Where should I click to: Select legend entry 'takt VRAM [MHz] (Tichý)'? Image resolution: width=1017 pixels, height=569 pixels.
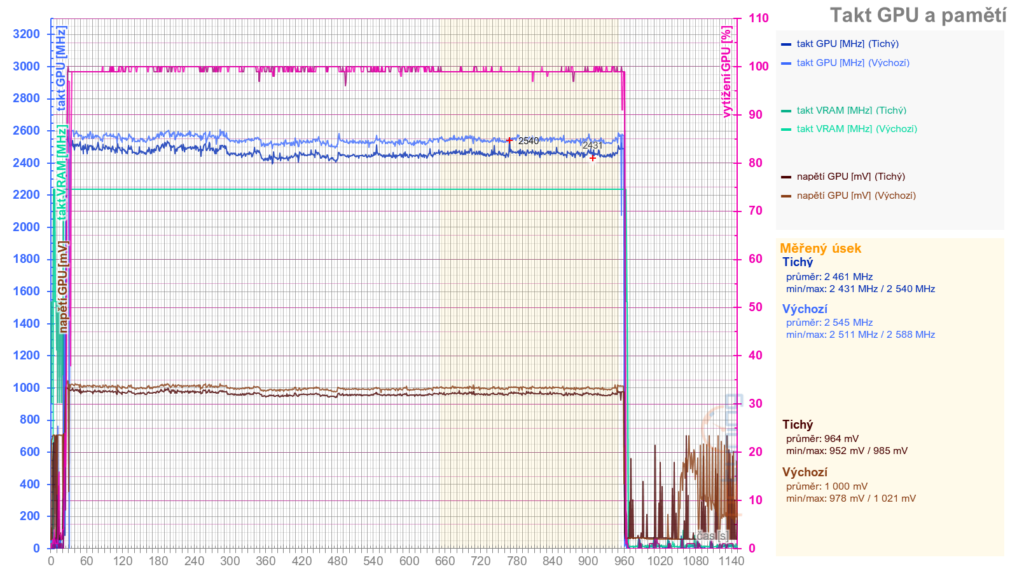coord(851,110)
